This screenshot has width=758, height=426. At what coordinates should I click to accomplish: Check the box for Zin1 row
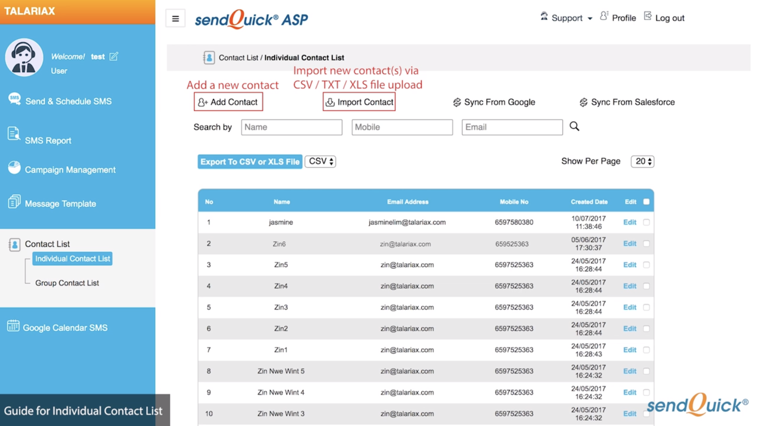tap(646, 350)
